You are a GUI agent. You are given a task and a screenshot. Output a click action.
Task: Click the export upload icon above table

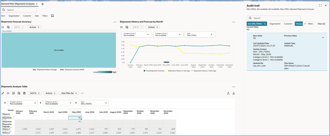[x=228, y=93]
